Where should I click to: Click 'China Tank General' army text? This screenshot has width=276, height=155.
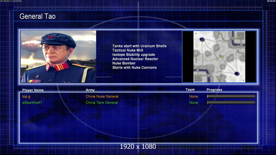coord(102,103)
